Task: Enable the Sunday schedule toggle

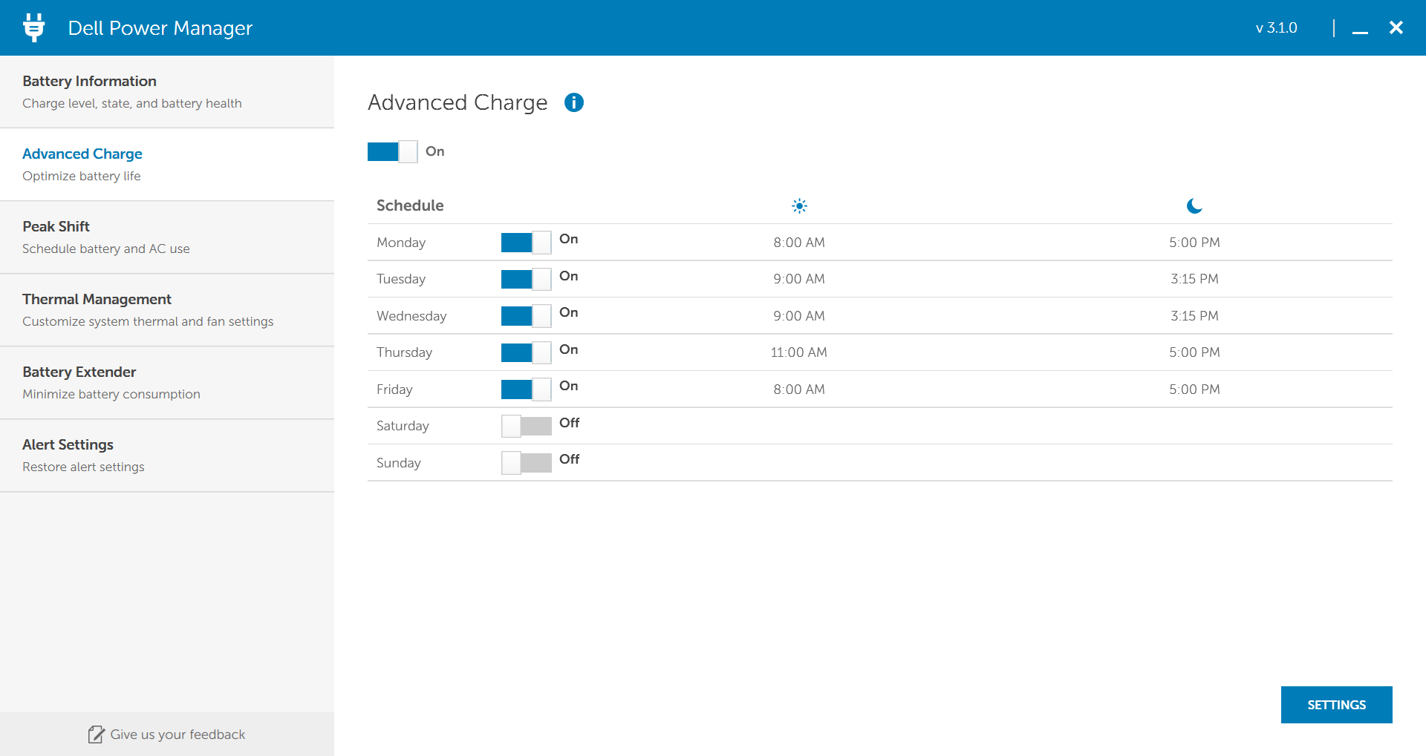Action: click(x=526, y=463)
